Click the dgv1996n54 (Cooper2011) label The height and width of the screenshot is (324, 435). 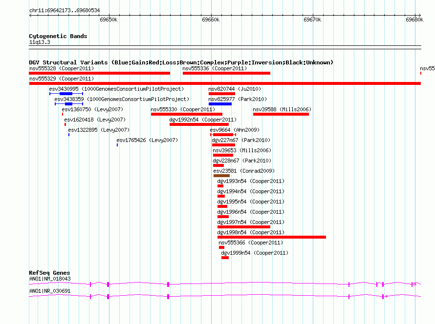[x=251, y=212]
